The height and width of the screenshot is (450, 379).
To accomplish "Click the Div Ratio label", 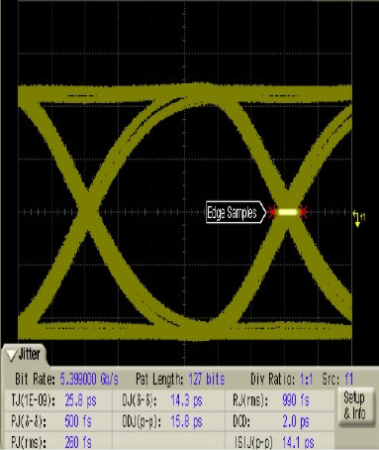I will [x=272, y=379].
